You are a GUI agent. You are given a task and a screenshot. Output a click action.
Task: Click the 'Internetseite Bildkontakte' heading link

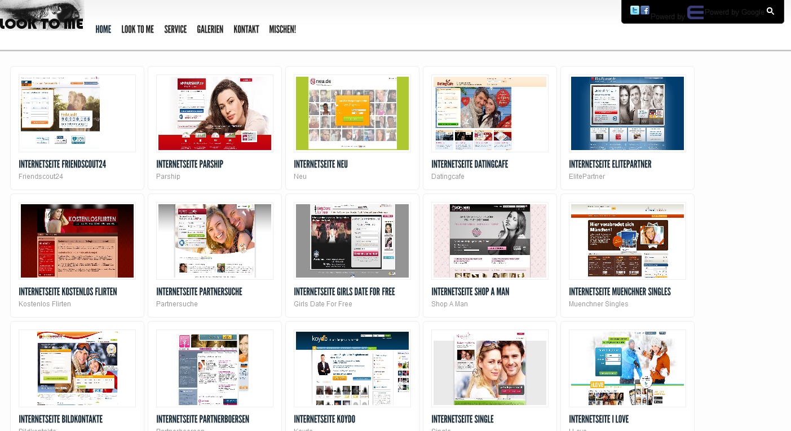point(60,419)
